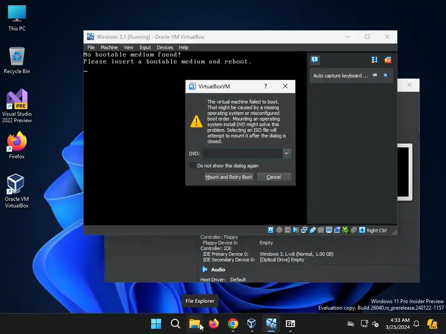This screenshot has width=446, height=334.
Task: Open the This PC desktop icon
Action: pyautogui.click(x=17, y=18)
